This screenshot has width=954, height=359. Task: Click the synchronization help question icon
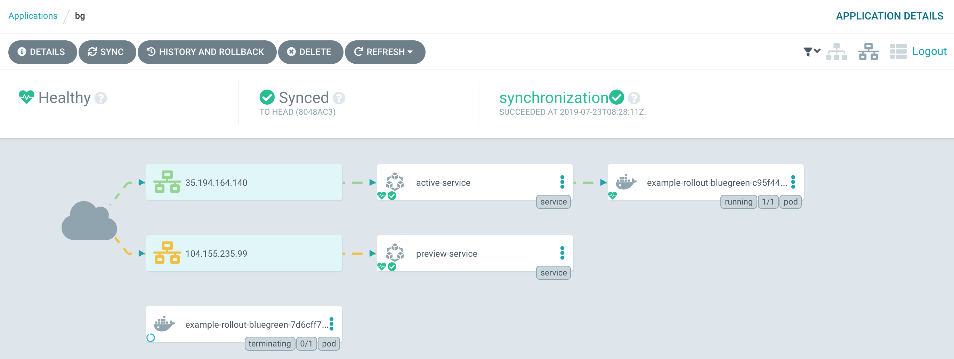(x=634, y=98)
